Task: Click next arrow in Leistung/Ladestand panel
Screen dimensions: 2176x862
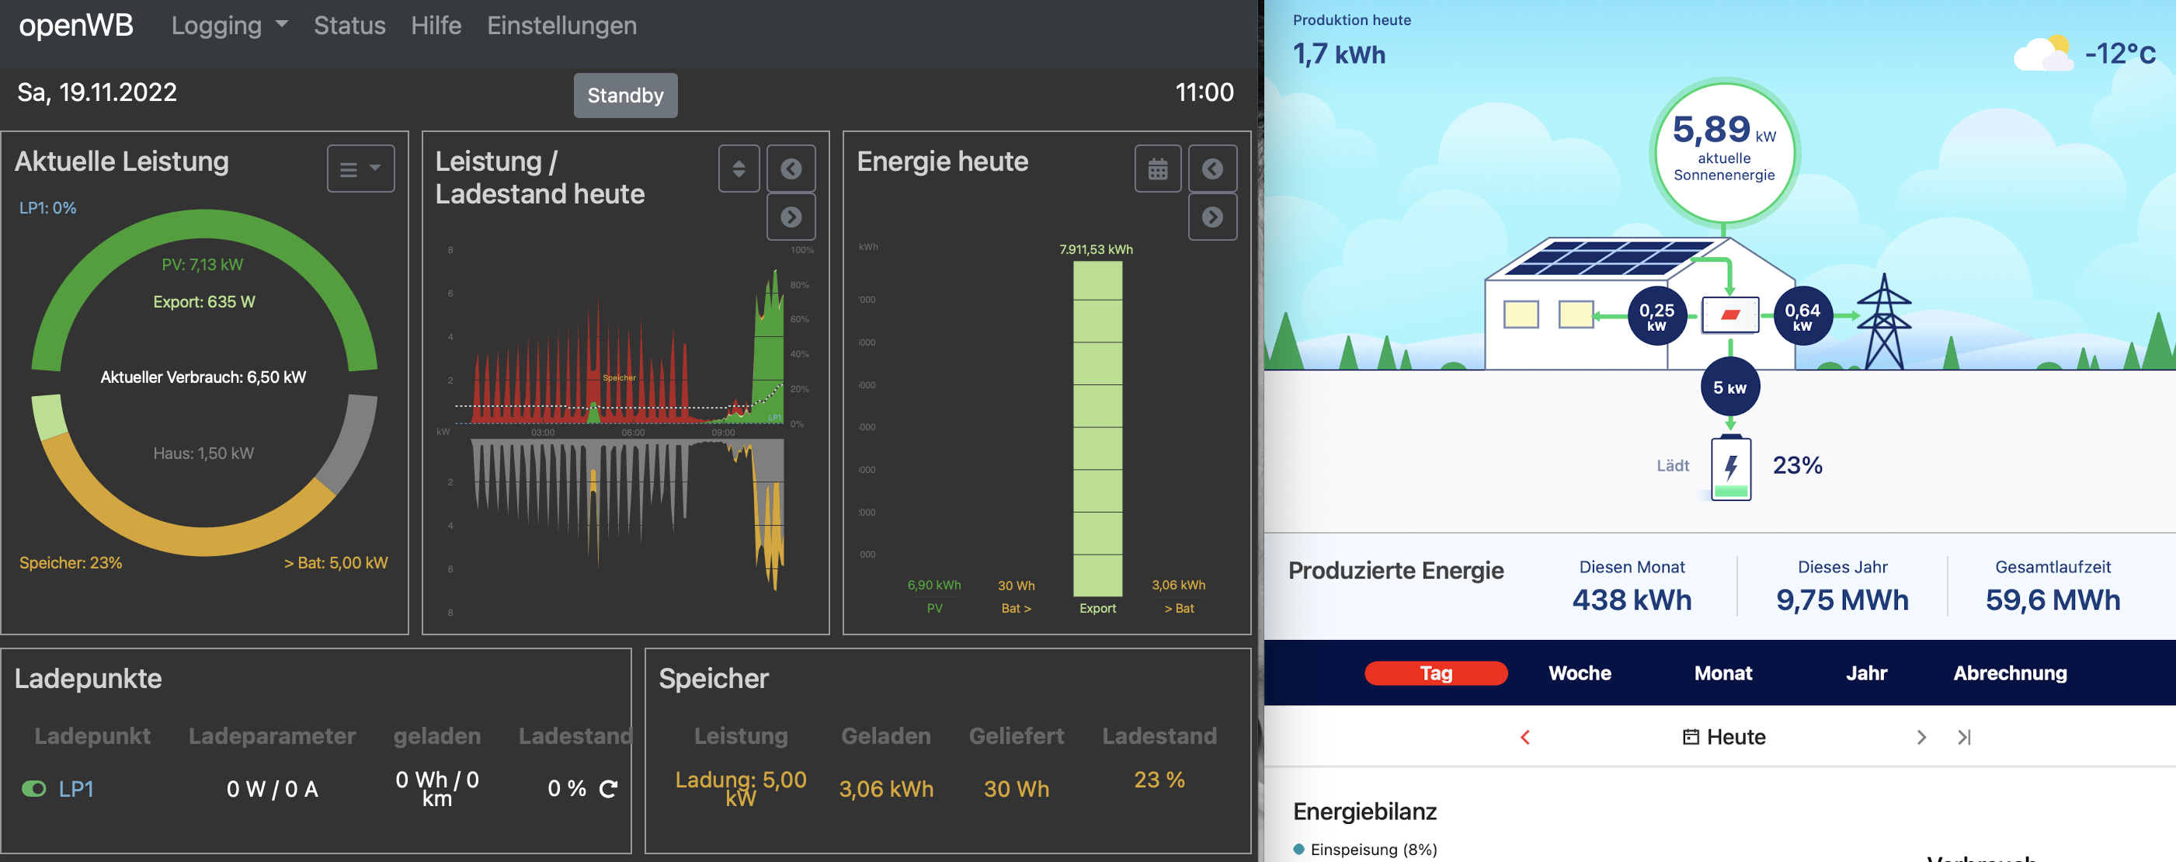Action: 791,217
